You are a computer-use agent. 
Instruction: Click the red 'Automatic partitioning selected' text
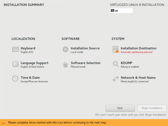tap(136, 52)
